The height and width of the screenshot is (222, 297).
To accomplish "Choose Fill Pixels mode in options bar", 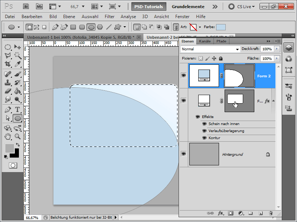I will coord(44,27).
